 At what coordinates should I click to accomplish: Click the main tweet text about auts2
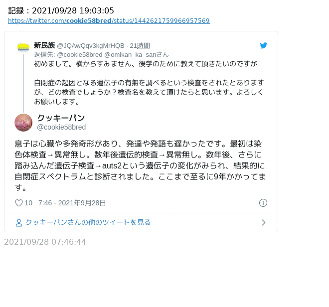(140, 165)
